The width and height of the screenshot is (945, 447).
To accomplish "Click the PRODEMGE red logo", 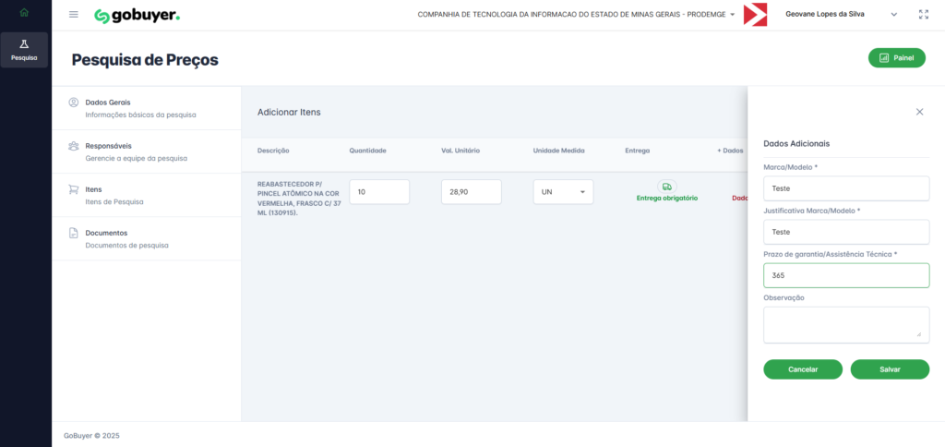I will point(755,15).
